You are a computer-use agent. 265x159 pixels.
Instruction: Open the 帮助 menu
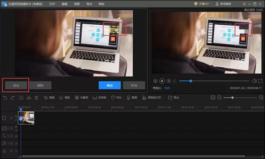click(x=102, y=4)
